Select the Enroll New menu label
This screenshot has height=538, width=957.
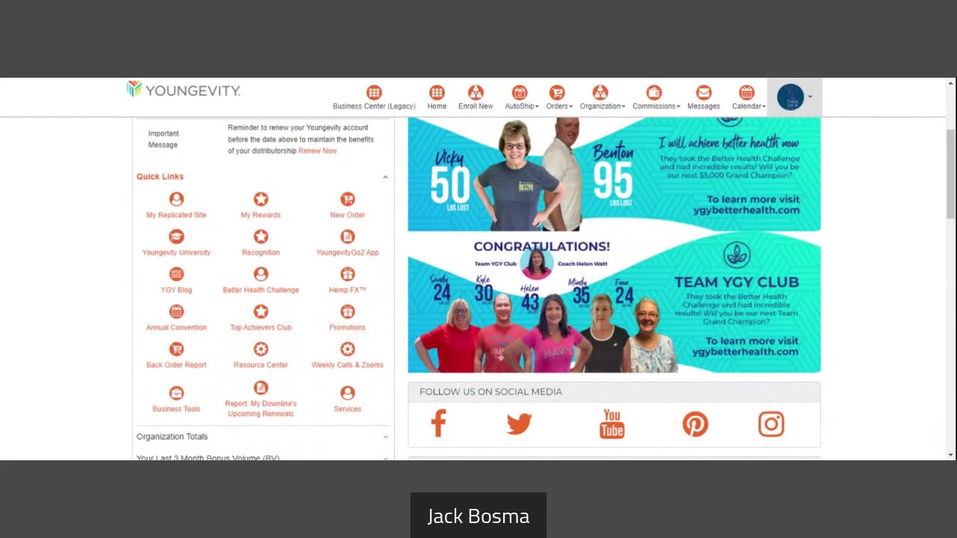pos(476,106)
